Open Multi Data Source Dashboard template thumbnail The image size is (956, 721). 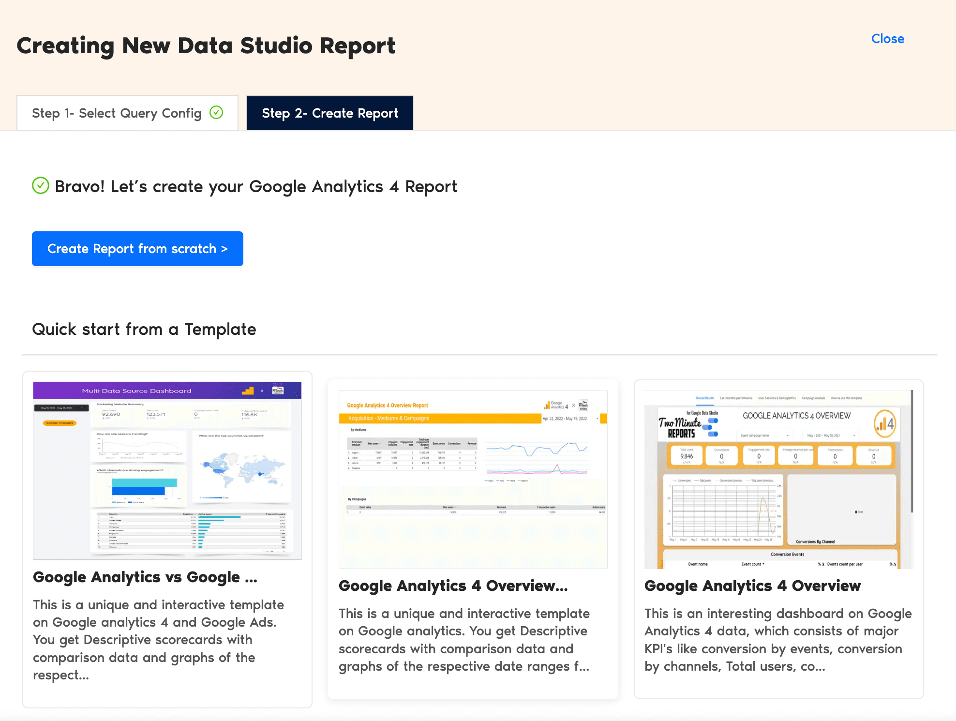[167, 470]
